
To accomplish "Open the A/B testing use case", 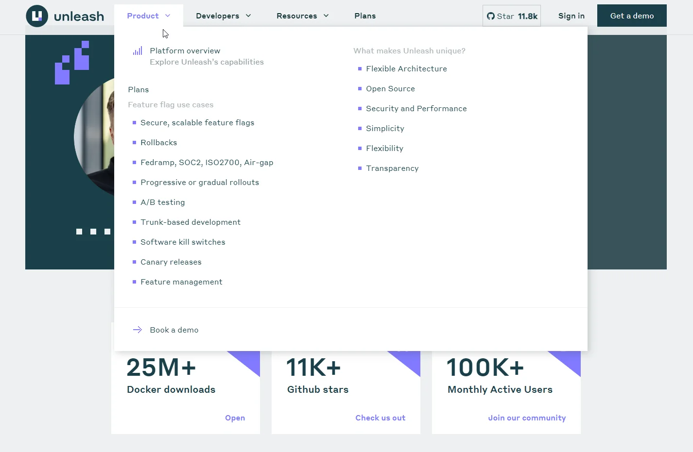I will click(x=163, y=202).
